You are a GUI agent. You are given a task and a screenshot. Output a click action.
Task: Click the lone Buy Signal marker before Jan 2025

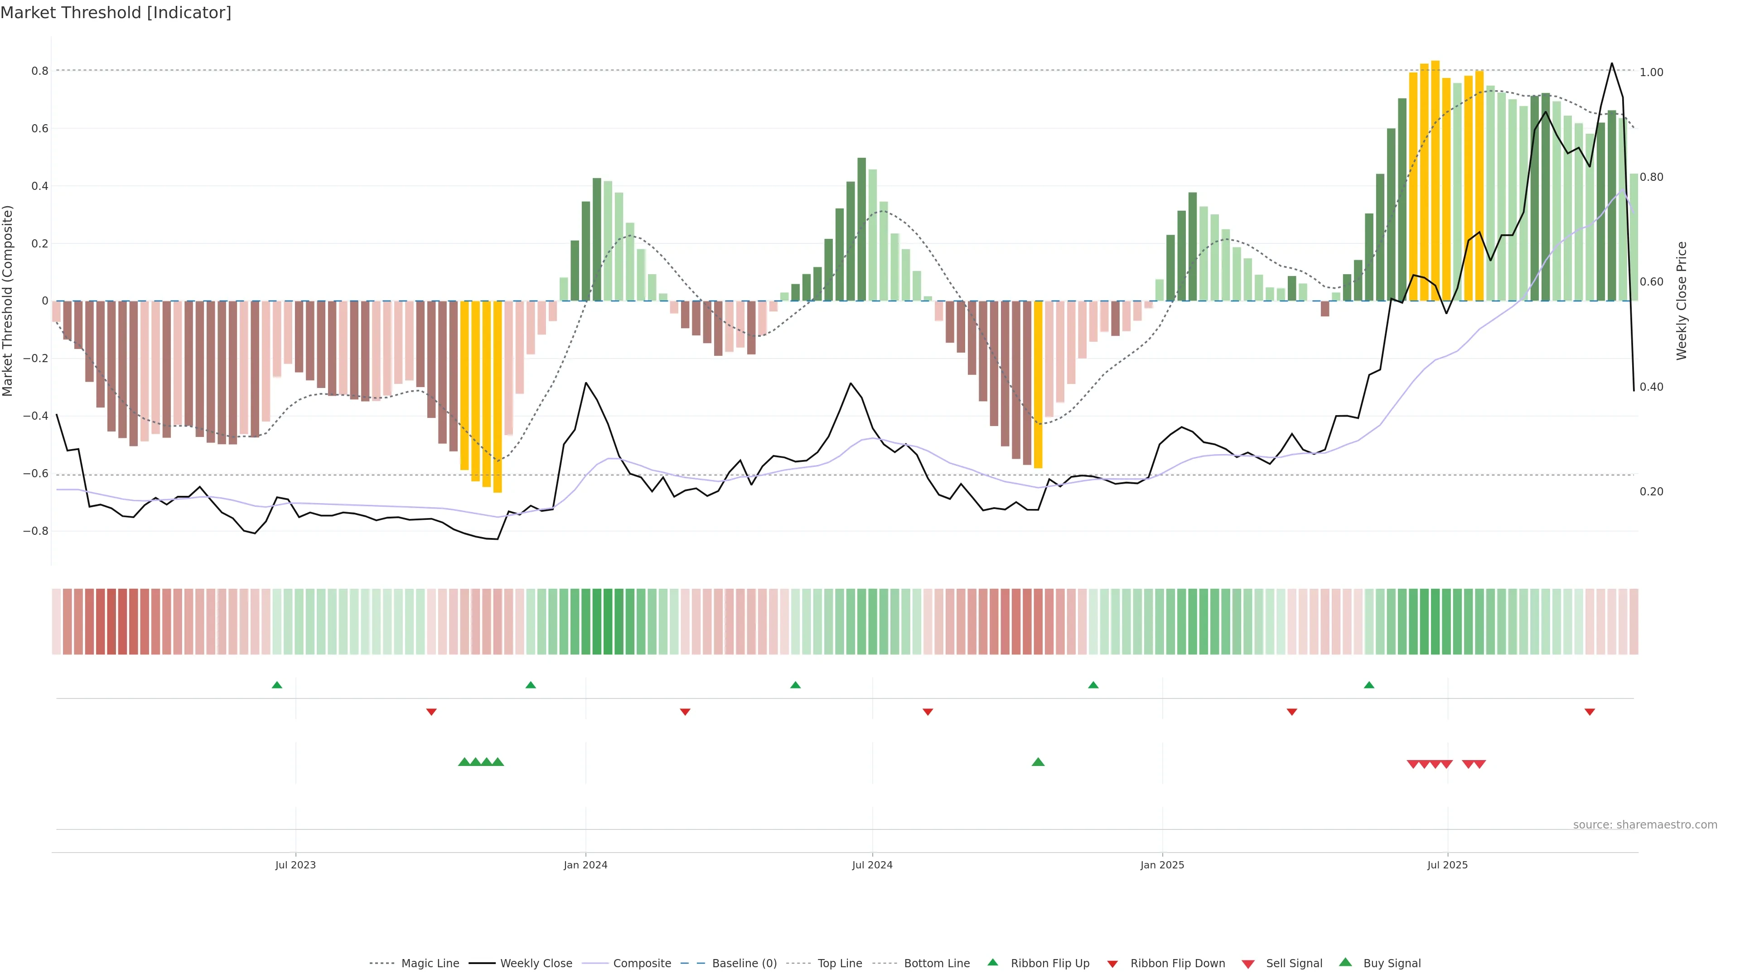(x=1038, y=762)
